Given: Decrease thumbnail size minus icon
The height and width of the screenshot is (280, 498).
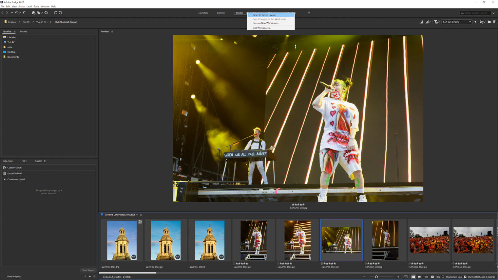Looking at the screenshot, I should pos(364,277).
